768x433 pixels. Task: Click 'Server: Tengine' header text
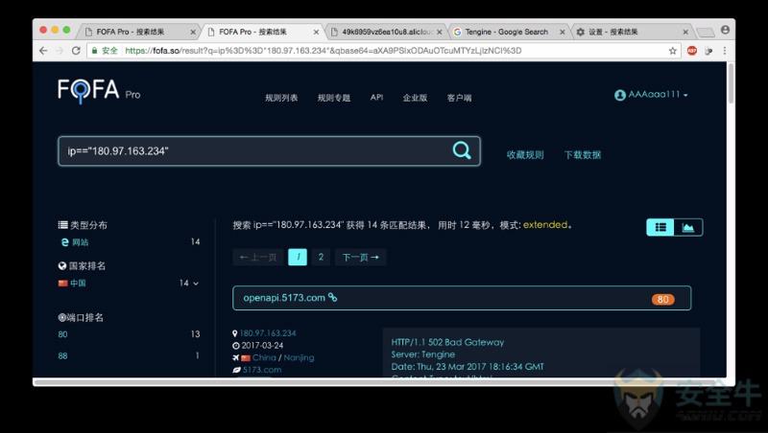pyautogui.click(x=423, y=354)
